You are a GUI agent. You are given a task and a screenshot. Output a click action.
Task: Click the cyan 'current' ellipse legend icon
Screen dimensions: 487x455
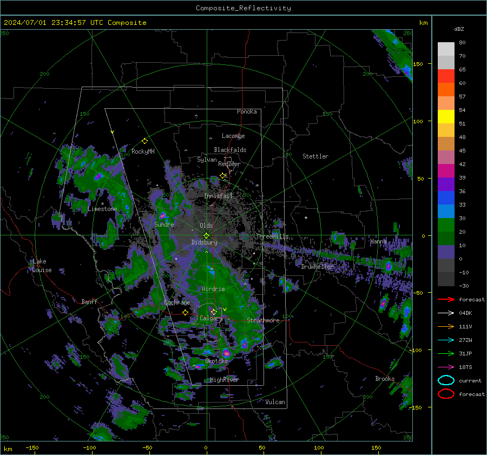tap(446, 380)
